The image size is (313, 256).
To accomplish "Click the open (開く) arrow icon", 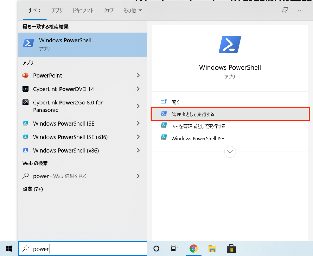I will [164, 102].
